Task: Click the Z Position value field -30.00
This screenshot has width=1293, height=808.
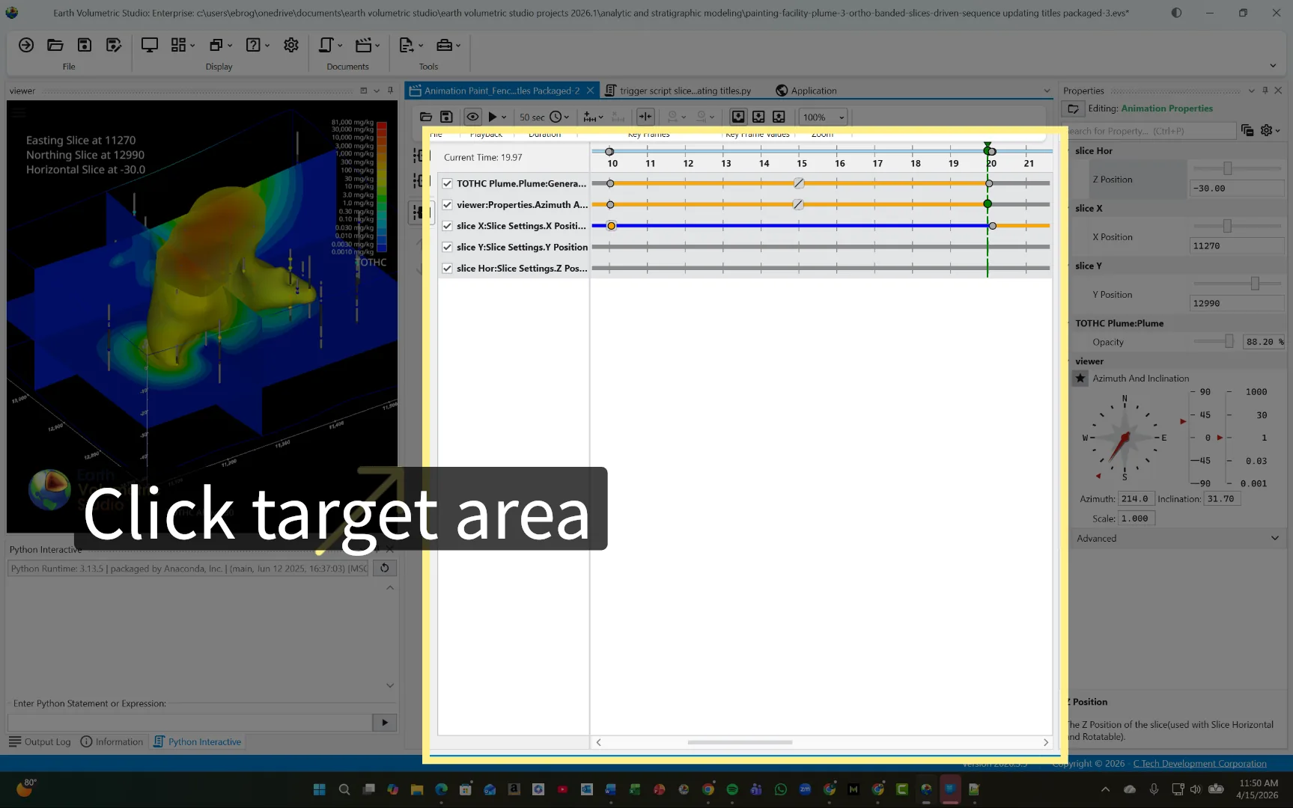Action: click(1236, 189)
